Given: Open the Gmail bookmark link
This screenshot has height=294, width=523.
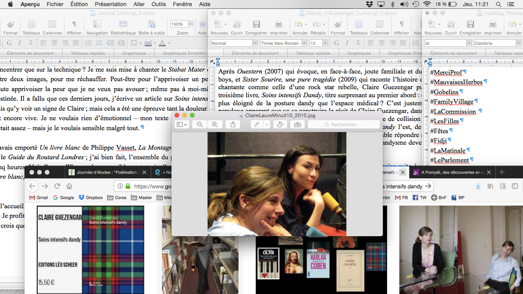Looking at the screenshot, I should pos(39,198).
